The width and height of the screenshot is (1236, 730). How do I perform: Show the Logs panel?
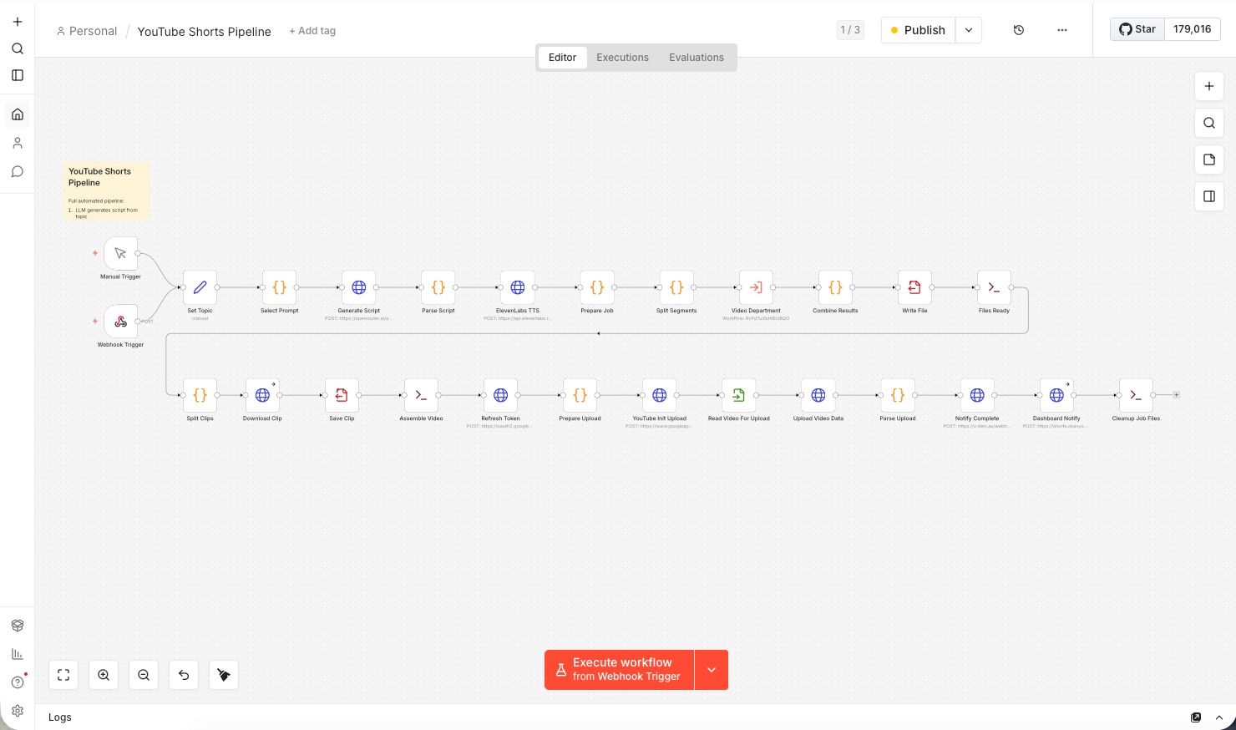click(x=59, y=717)
